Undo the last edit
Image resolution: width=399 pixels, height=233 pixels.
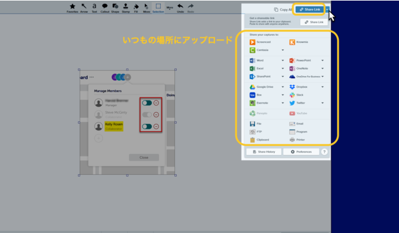[180, 8]
